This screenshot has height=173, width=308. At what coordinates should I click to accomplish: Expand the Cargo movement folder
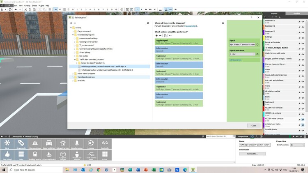pyautogui.click(x=73, y=31)
